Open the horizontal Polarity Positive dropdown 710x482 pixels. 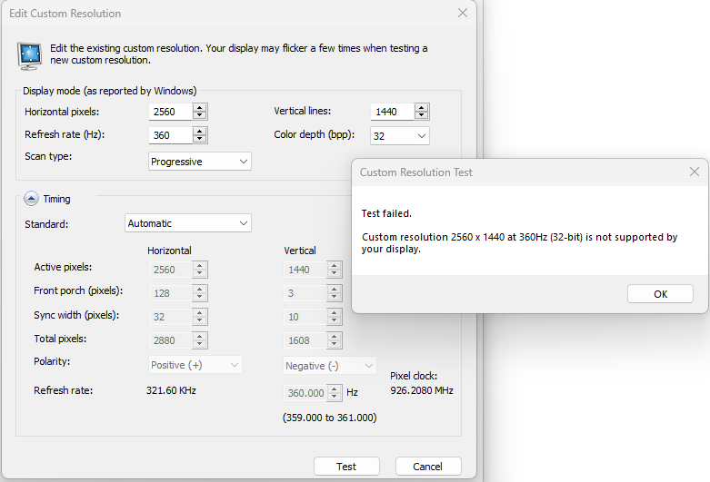coord(195,365)
